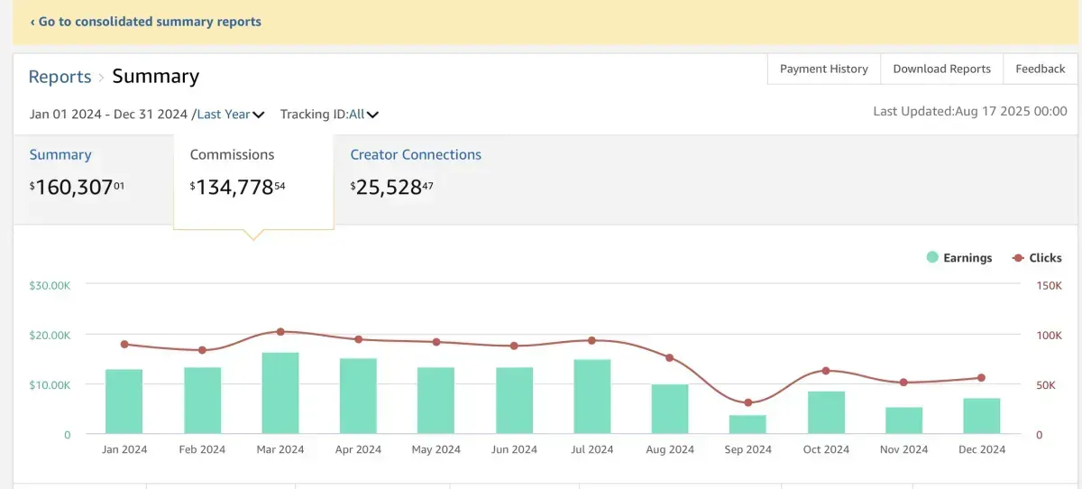
Task: Click the Sep 2024 earnings bar
Action: pyautogui.click(x=747, y=424)
